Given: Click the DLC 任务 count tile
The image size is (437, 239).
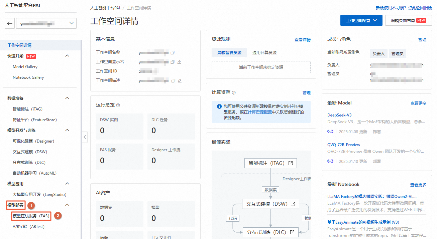Looking at the screenshot, I should click(x=171, y=127).
